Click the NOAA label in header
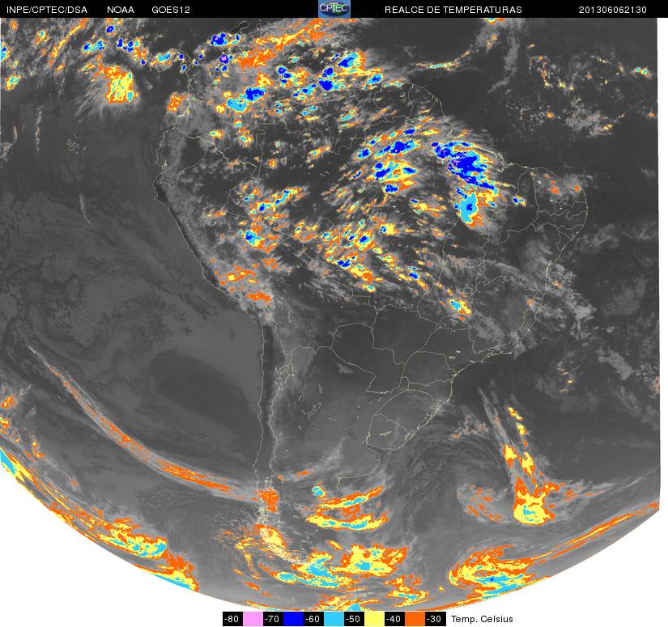Image resolution: width=668 pixels, height=627 pixels. click(x=121, y=10)
